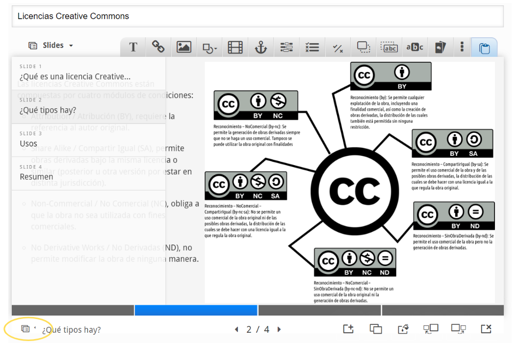Click the first progress bar segment
The height and width of the screenshot is (343, 518).
(x=73, y=310)
